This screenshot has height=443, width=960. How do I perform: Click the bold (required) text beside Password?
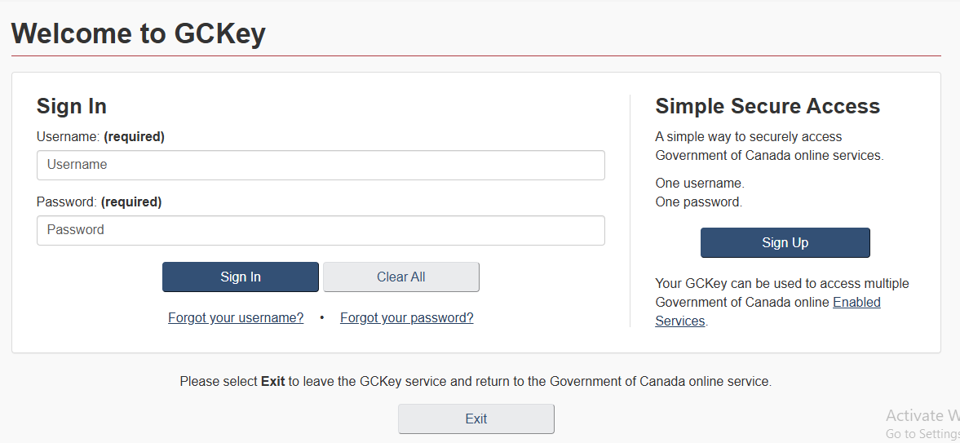point(131,202)
